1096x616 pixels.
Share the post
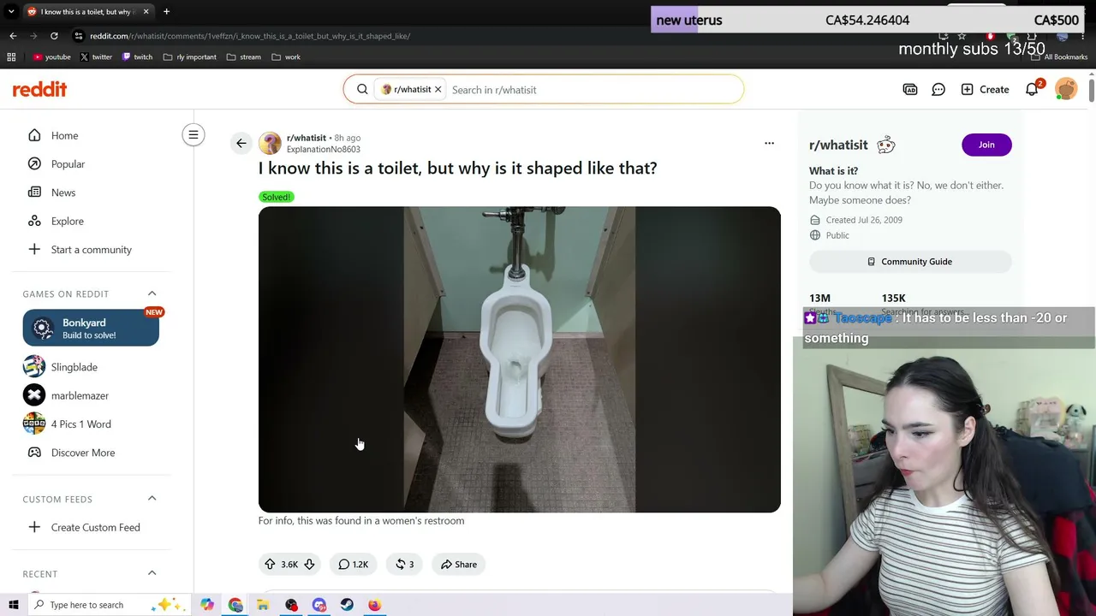tap(458, 564)
